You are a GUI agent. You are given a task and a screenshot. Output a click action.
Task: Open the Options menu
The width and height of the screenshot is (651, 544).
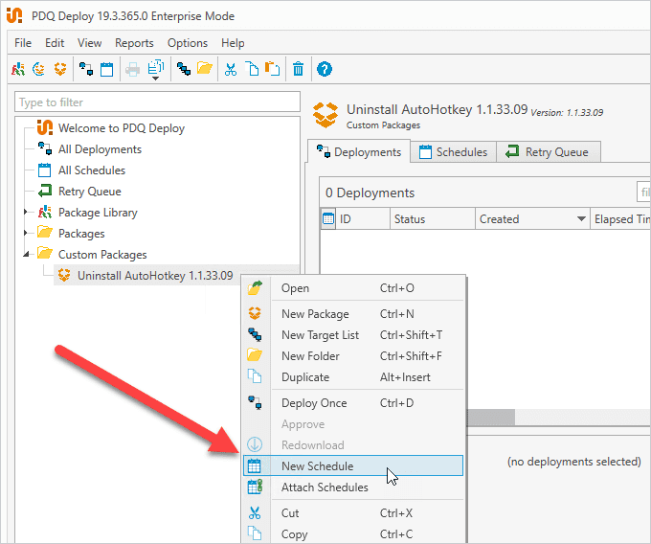click(188, 43)
